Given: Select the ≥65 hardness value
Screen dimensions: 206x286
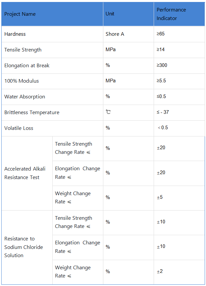Looking at the screenshot, I should point(161,34).
